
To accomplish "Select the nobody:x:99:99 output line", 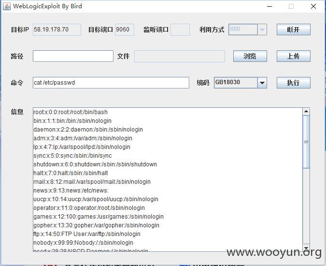I will (83, 243).
